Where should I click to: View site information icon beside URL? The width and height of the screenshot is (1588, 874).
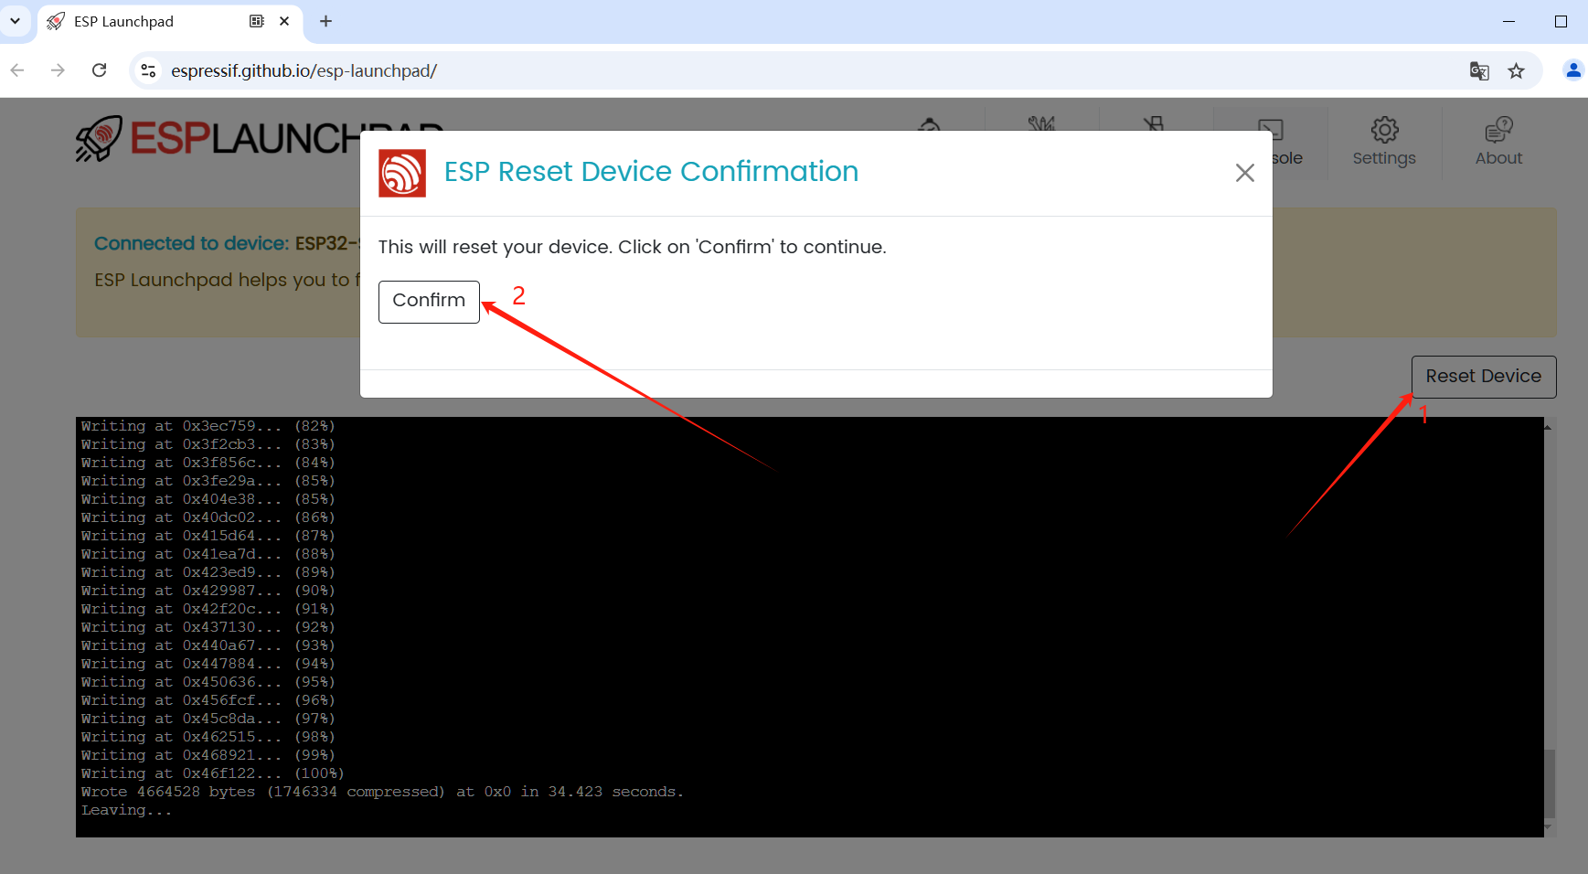point(148,70)
